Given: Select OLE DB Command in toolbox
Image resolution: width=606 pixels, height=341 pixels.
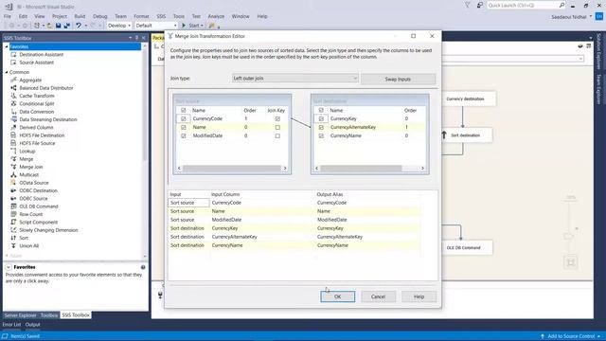Looking at the screenshot, I should tap(39, 206).
